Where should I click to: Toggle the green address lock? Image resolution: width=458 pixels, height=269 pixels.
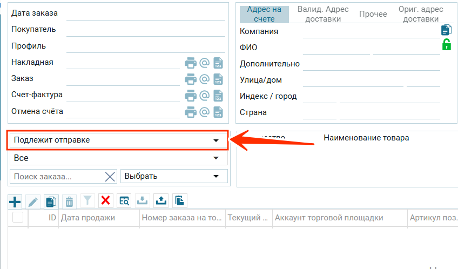(446, 45)
